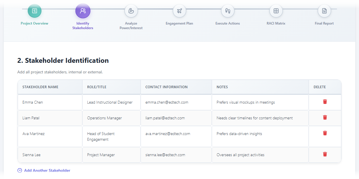Viewport: 359px width, 179px height.
Task: Go to the Engagement Plan airplane icon
Action: click(179, 11)
